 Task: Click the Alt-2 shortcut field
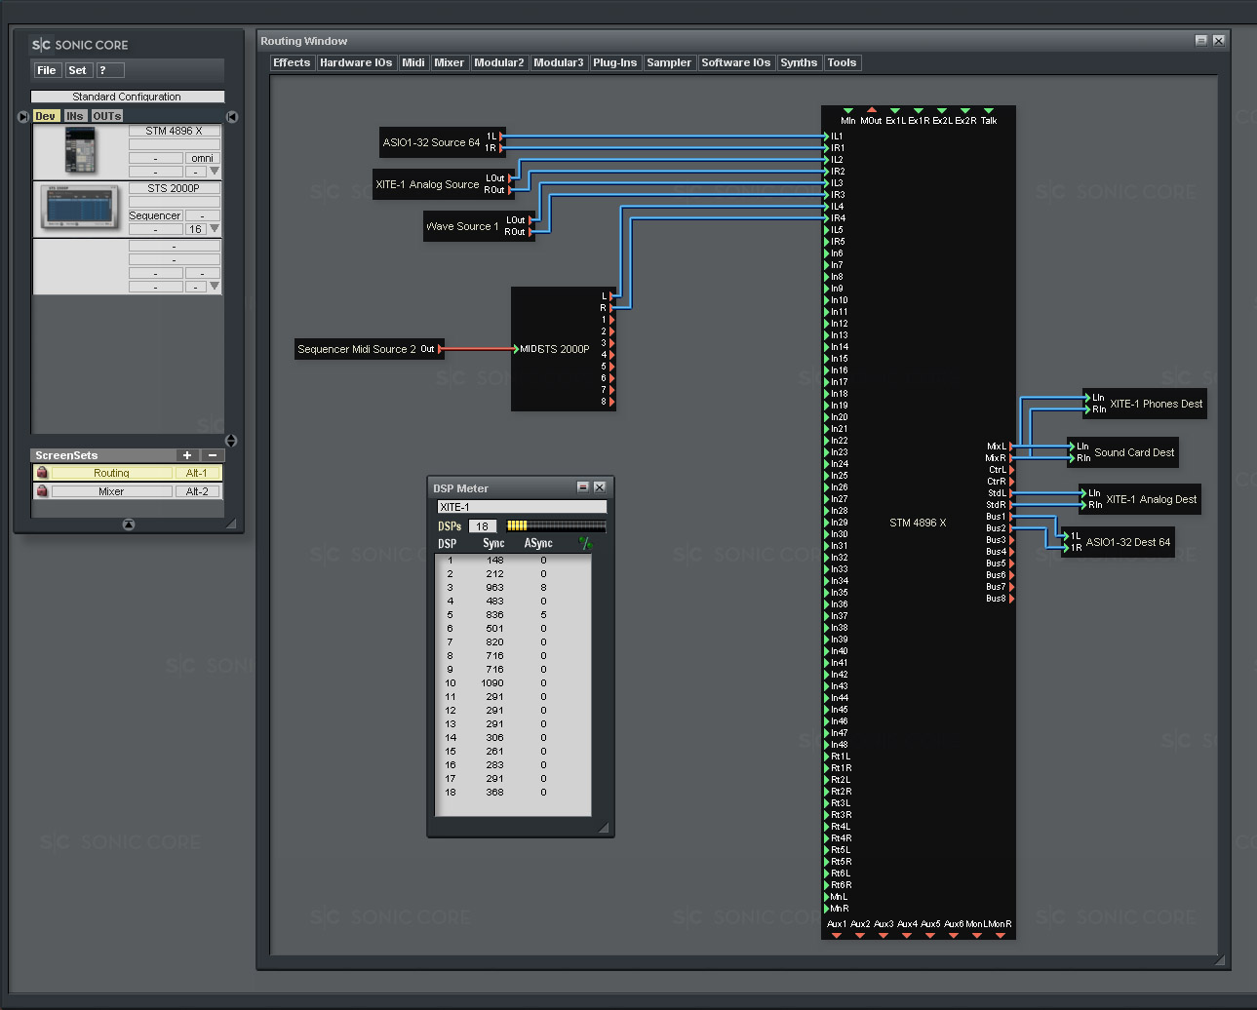tap(197, 491)
